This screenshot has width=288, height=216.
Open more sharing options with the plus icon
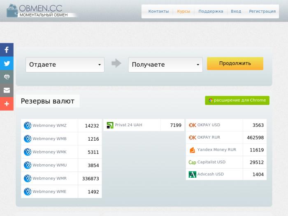pos(7,104)
